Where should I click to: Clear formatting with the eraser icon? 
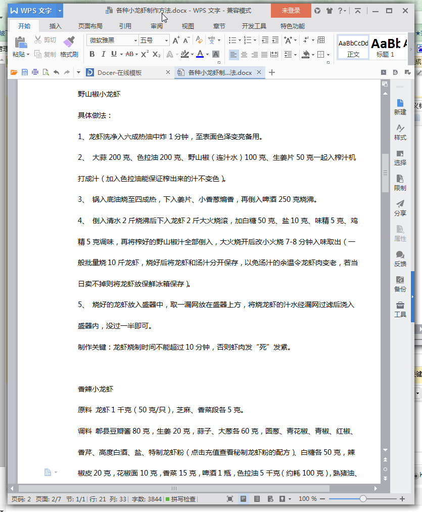click(199, 40)
